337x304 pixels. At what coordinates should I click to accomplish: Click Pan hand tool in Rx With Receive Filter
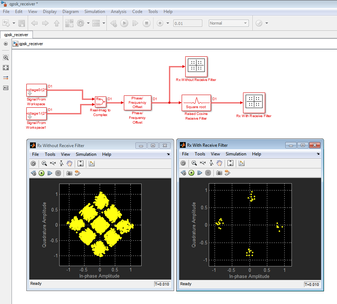(219, 163)
